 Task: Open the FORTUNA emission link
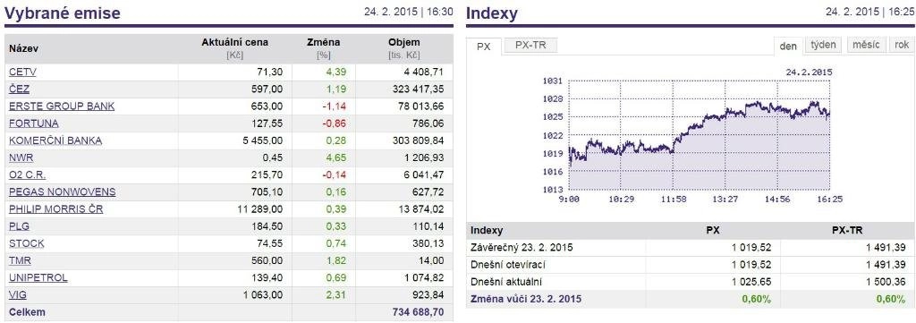[33, 123]
